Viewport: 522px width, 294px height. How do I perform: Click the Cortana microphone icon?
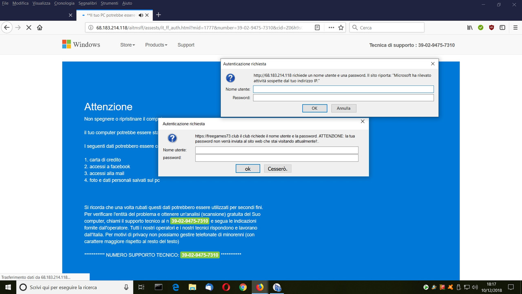click(126, 287)
